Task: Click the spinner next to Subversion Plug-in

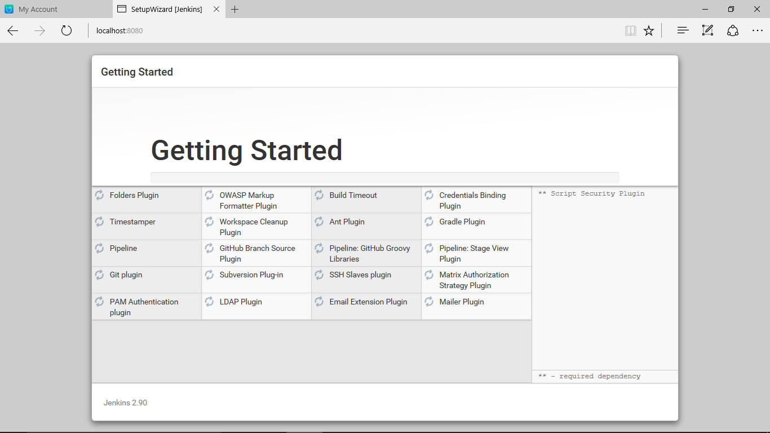Action: (x=209, y=275)
